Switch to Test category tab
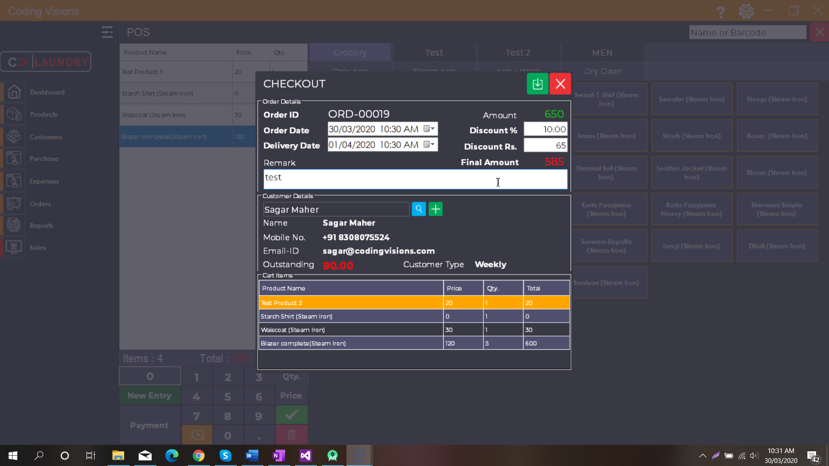Screen dimensions: 829x466 [434, 52]
